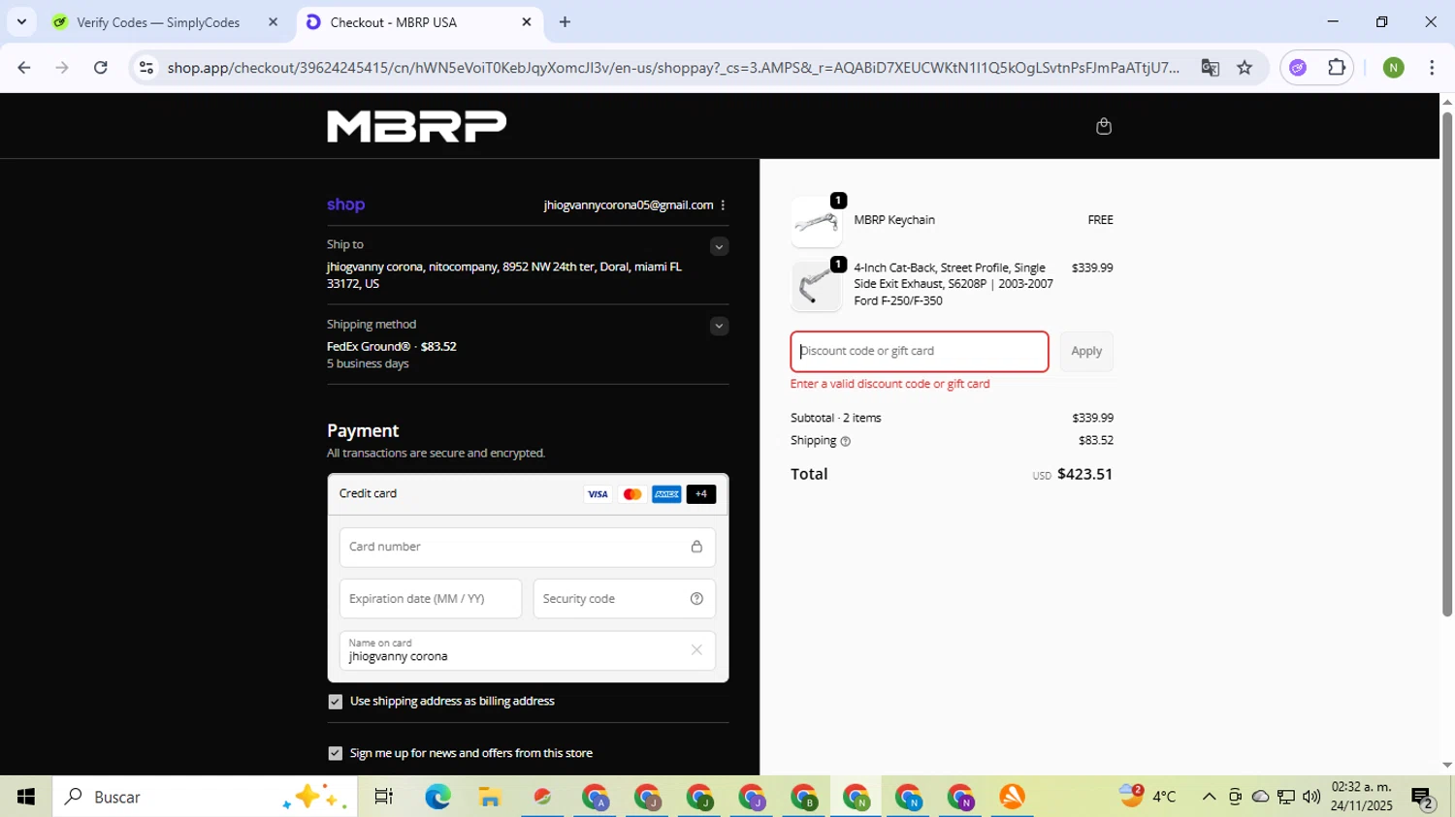Viewport: 1455px width, 817px height.
Task: Switch to the Verify Codes — SimplyCodes tab
Action: coord(158,22)
